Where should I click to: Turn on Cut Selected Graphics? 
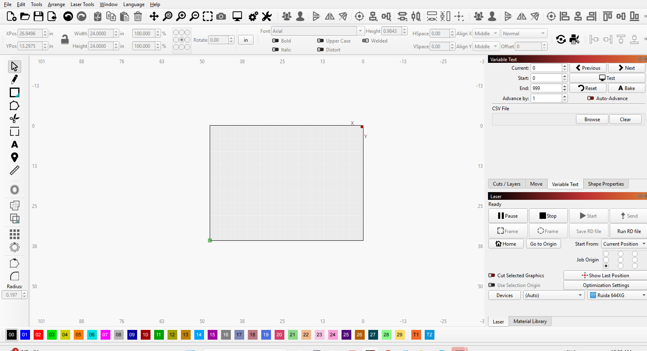pyautogui.click(x=492, y=276)
